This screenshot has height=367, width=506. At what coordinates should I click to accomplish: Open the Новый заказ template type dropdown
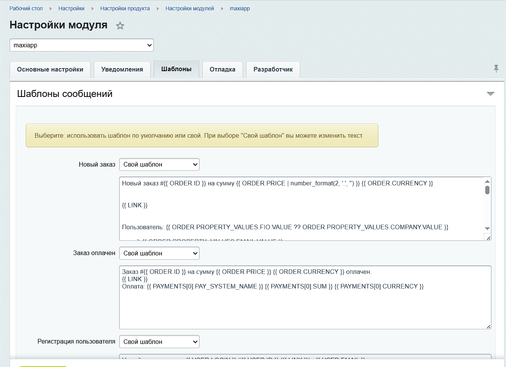point(159,165)
